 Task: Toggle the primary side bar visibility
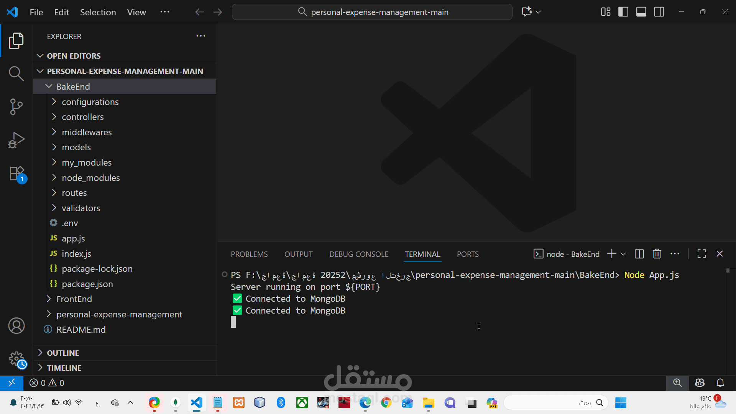[623, 12]
